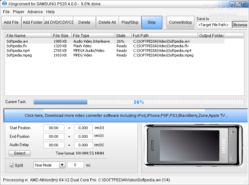Screen dimensions: 249x185
Task: Click the C:\SOFTPEDIA\Video\Softpedia.mp4 path cell
Action: click(x=162, y=51)
